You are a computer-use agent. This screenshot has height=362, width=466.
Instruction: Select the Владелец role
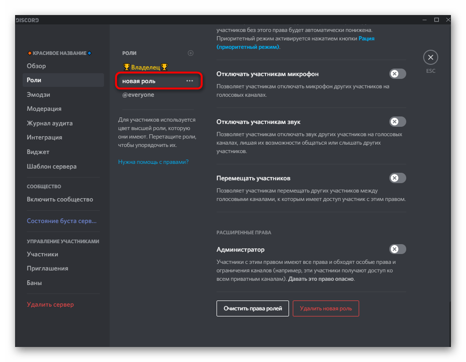point(145,67)
